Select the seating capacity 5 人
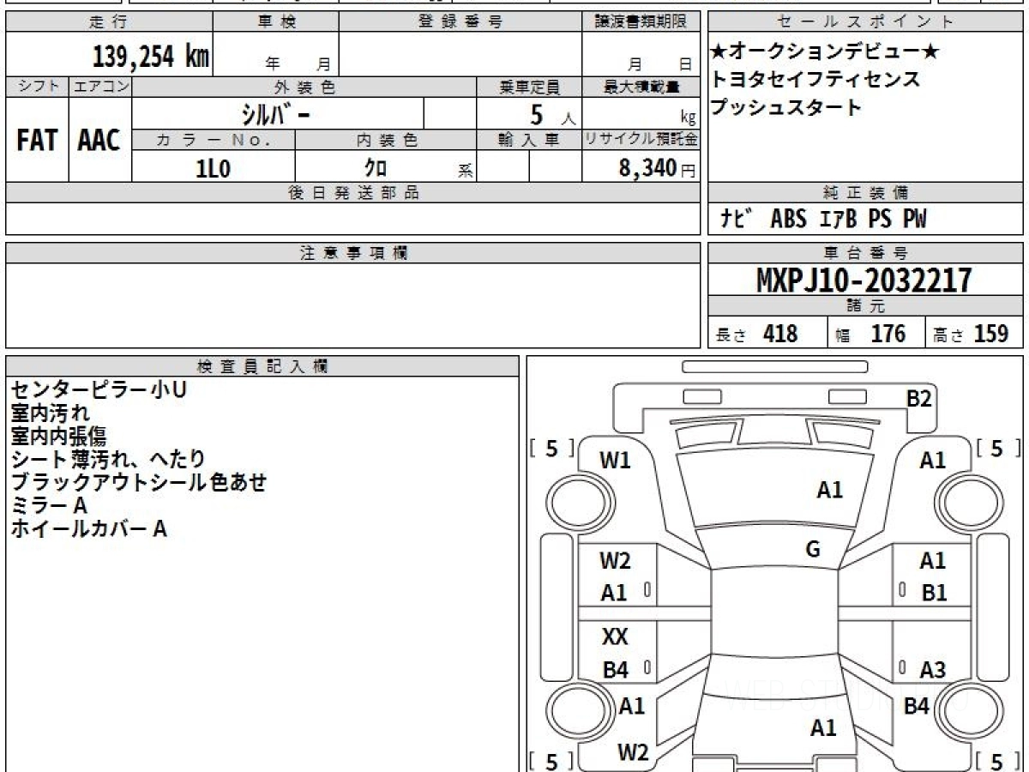The width and height of the screenshot is (1029, 772). pyautogui.click(x=553, y=114)
